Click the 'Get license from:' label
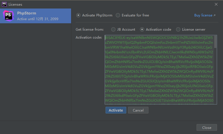Viewport: 223px width, 134px height. (90, 30)
